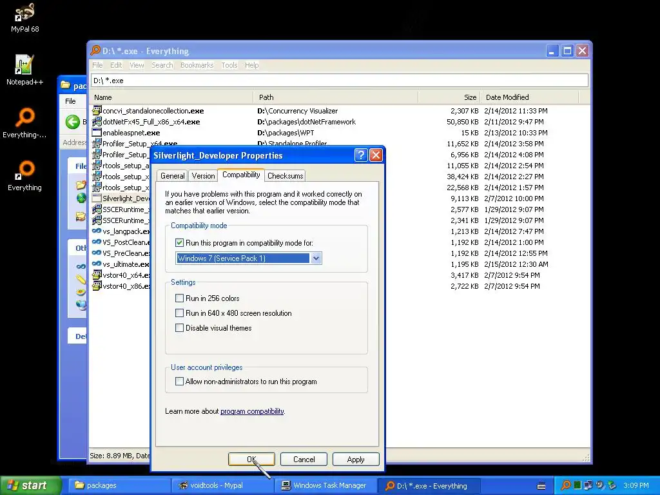Click the Everything tray icon

[x=566, y=485]
